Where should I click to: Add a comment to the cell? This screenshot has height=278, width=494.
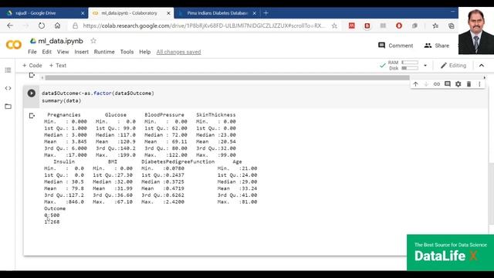448,84
